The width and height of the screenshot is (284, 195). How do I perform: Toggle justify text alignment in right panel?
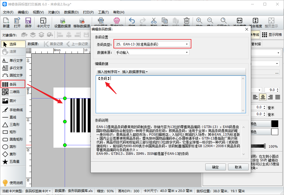point(278,97)
